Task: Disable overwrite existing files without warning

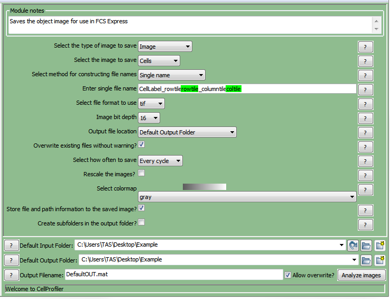Action: pyautogui.click(x=142, y=144)
